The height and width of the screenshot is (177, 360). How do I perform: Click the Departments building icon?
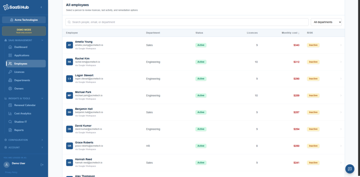click(10, 80)
